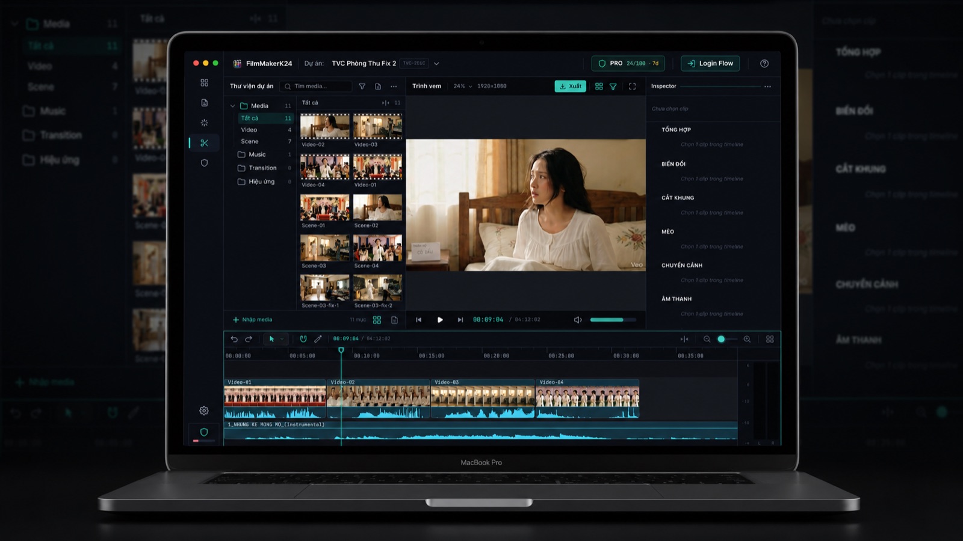Click the Tìm media search field
Screen dimensions: 963x541
point(316,86)
